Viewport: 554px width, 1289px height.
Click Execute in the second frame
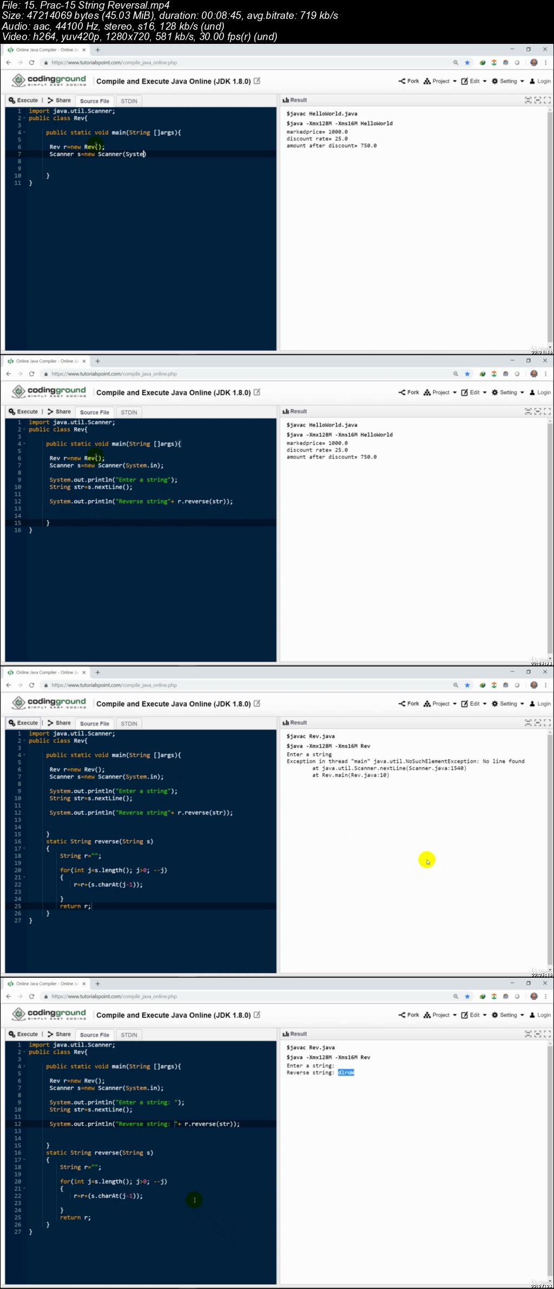(x=23, y=411)
